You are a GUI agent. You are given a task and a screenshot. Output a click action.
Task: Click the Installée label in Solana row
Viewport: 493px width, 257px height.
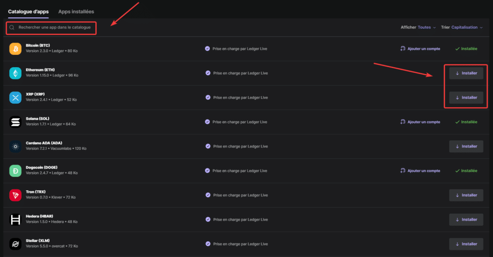click(469, 122)
